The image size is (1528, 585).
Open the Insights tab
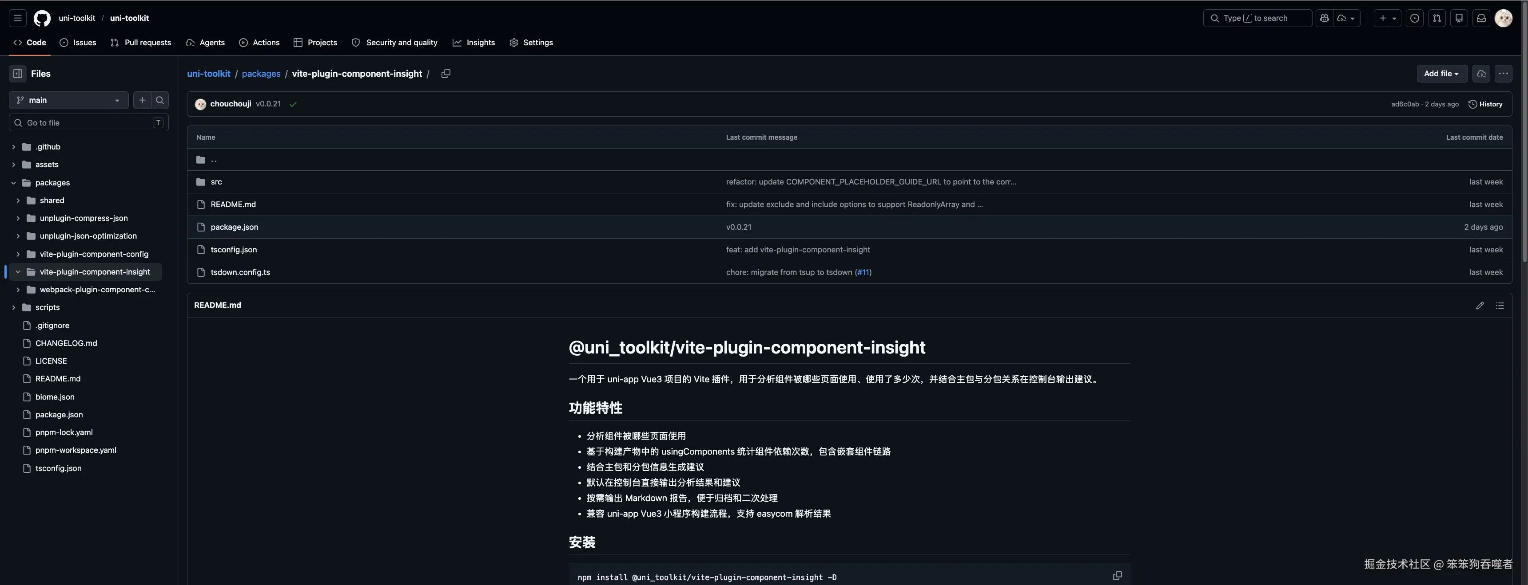tap(474, 42)
